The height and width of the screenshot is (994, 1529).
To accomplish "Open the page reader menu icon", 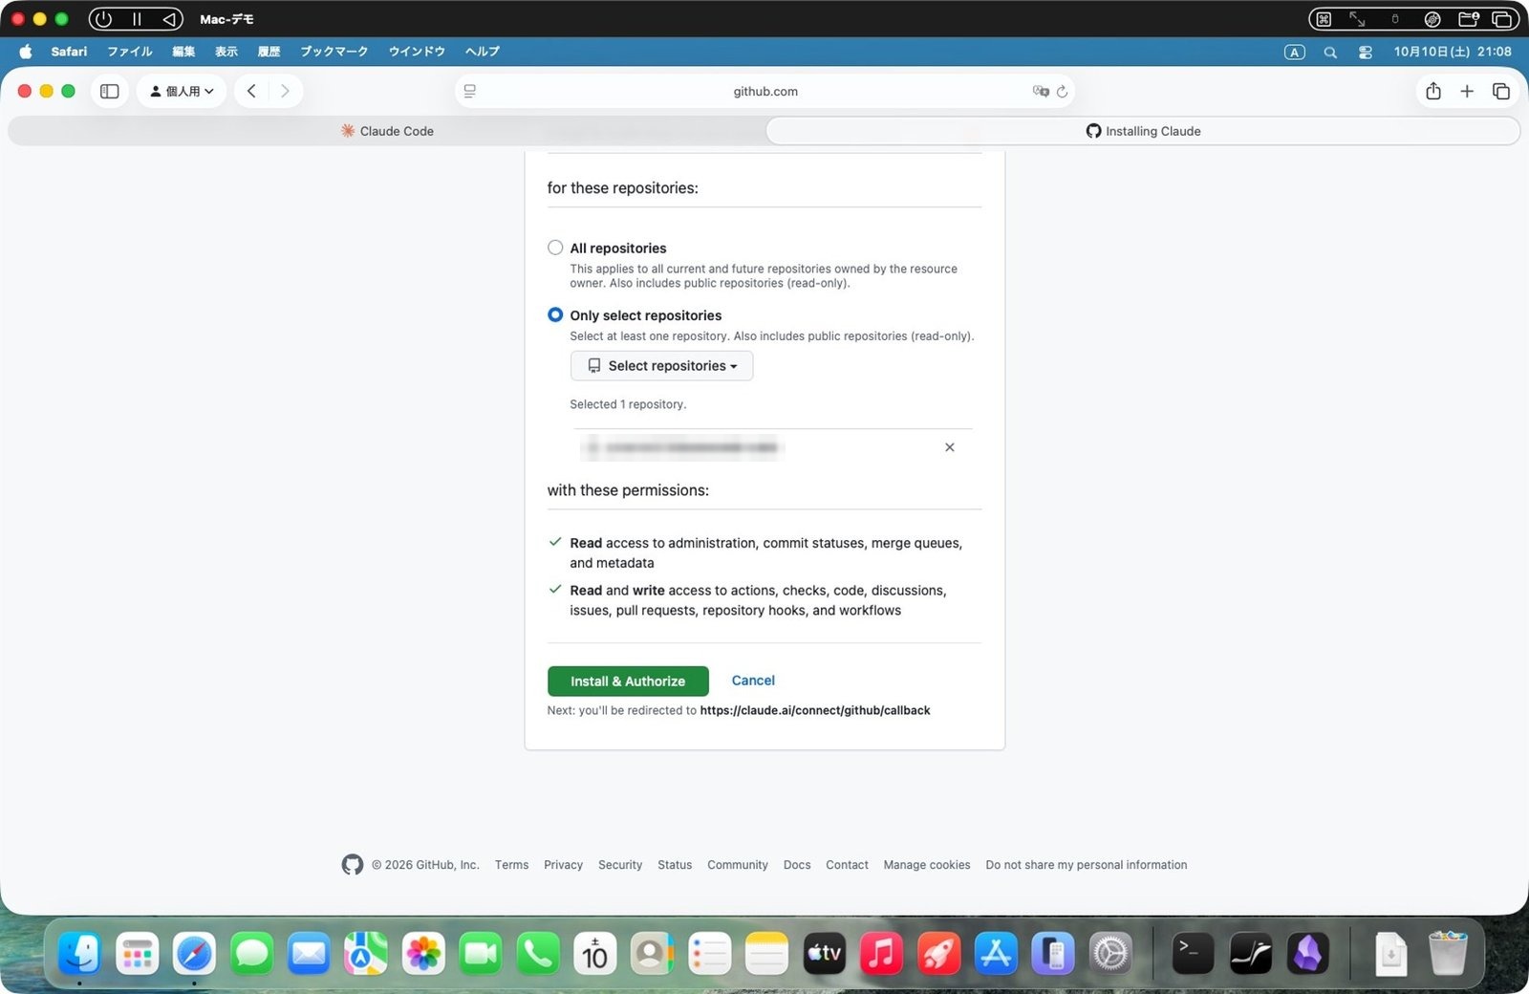I will 470,91.
